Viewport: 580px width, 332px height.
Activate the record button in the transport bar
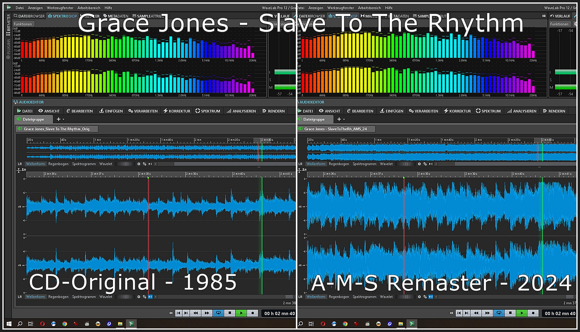click(252, 313)
